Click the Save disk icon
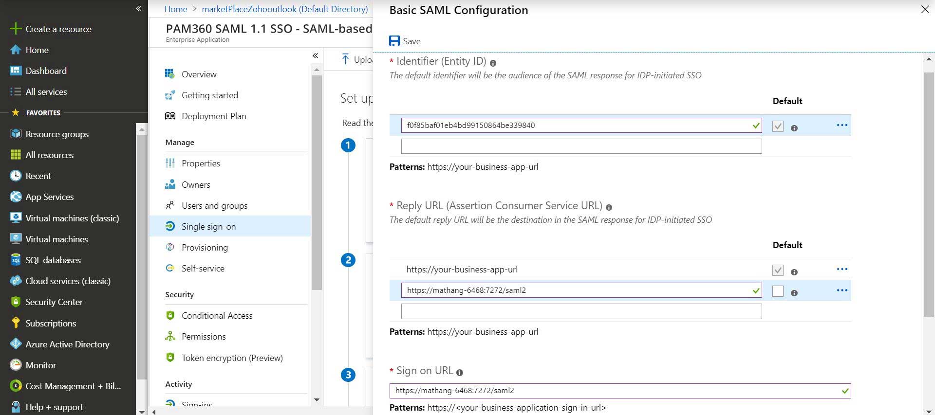This screenshot has height=415, width=935. tap(394, 41)
